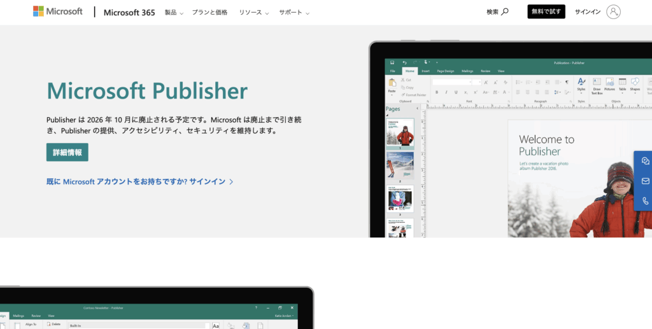Click the account avatar icon

click(x=613, y=11)
